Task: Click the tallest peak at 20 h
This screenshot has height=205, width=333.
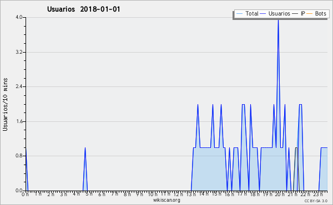Action: tap(278, 20)
